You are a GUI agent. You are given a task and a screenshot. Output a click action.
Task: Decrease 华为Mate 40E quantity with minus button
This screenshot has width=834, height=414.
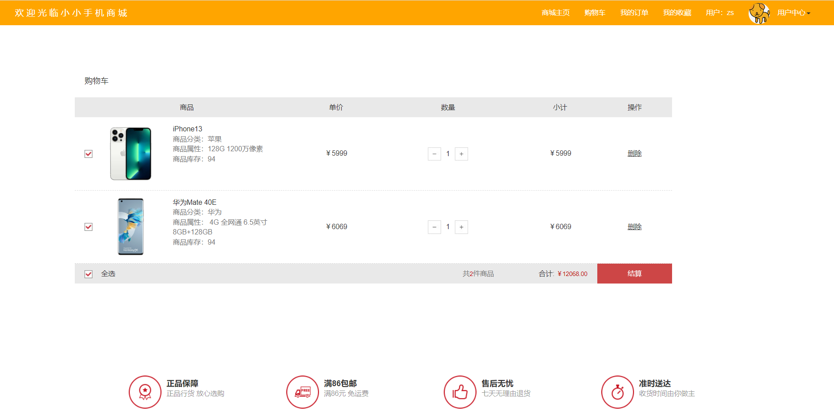434,227
